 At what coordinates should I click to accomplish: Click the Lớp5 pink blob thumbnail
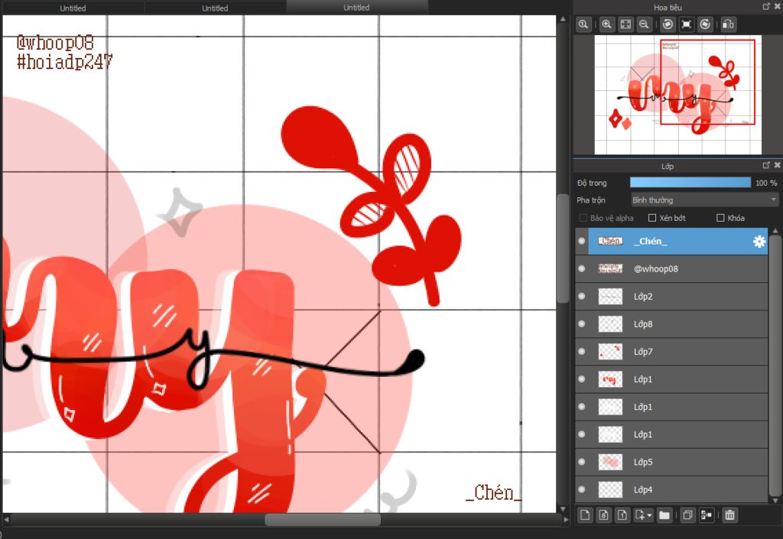610,462
